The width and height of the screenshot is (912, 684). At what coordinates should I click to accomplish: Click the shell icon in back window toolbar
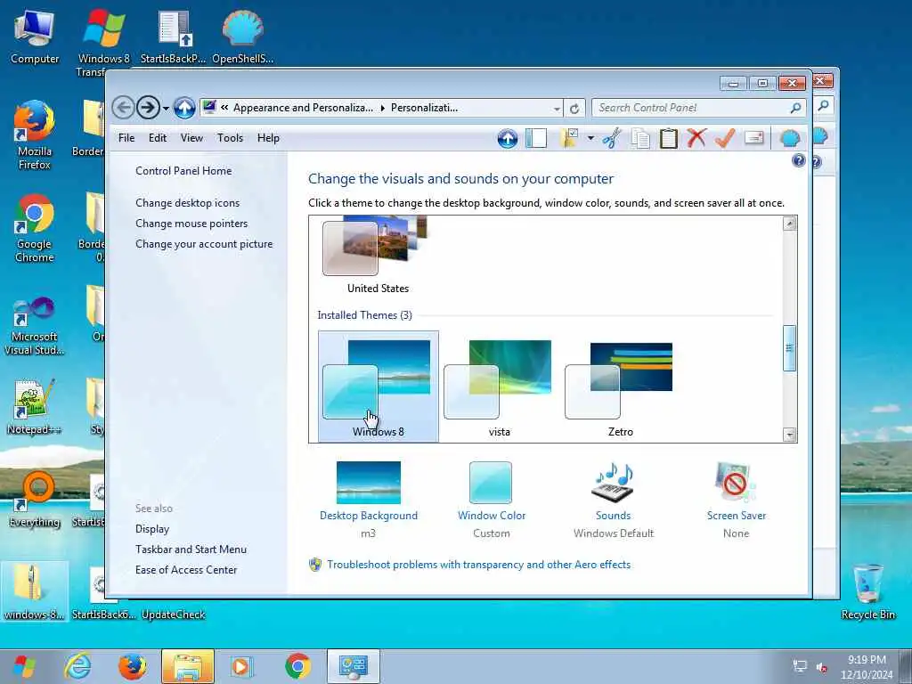point(820,136)
